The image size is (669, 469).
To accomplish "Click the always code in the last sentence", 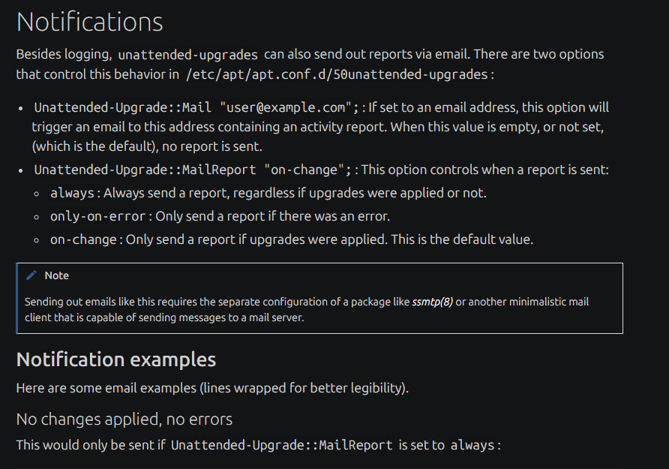I will 472,445.
